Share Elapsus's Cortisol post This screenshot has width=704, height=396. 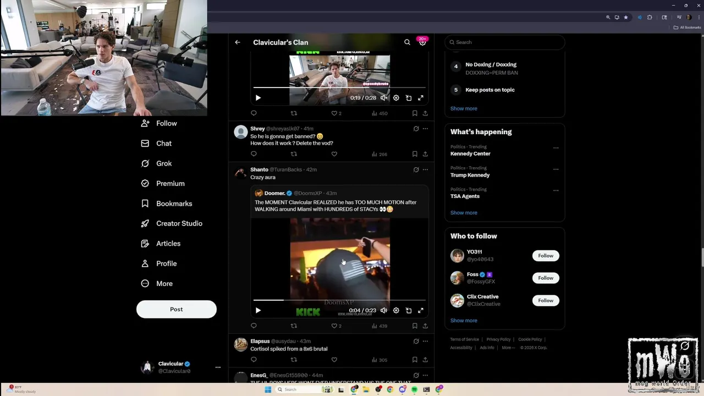coord(425,360)
